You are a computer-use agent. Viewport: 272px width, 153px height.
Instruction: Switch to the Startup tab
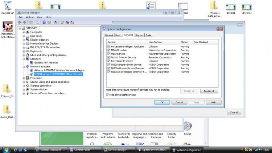(x=139, y=35)
